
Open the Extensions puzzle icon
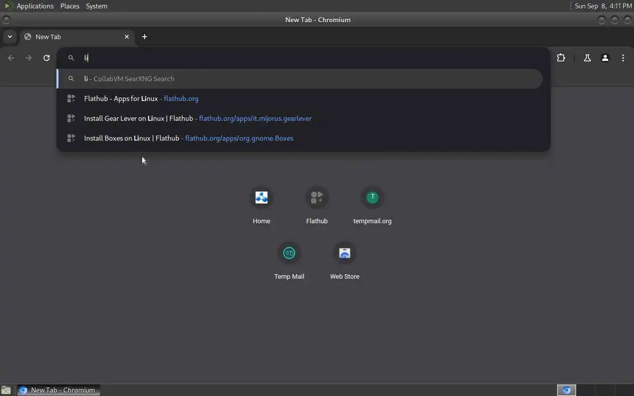(561, 58)
